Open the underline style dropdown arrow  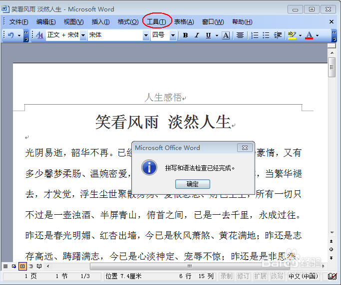[x=217, y=35]
